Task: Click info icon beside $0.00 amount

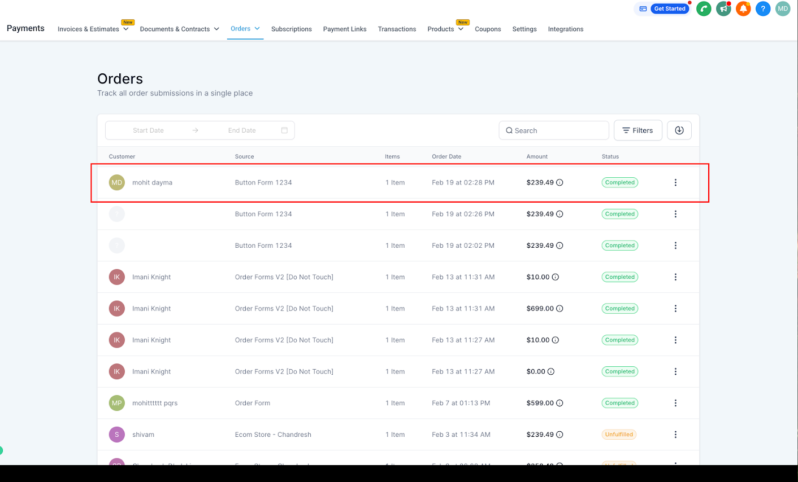Action: tap(551, 372)
